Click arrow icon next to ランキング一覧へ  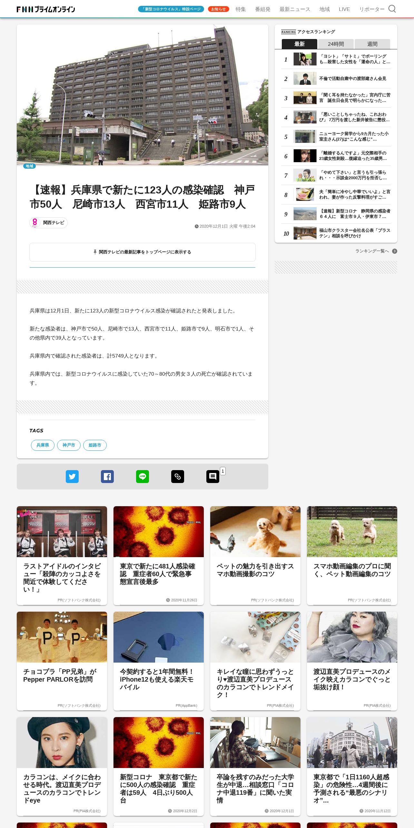pos(395,251)
